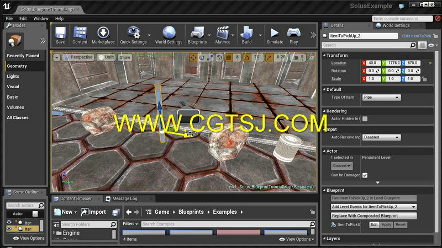Viewport: 442px width, 248px height.
Task: Click the camera speed 5 control
Action: (298, 57)
